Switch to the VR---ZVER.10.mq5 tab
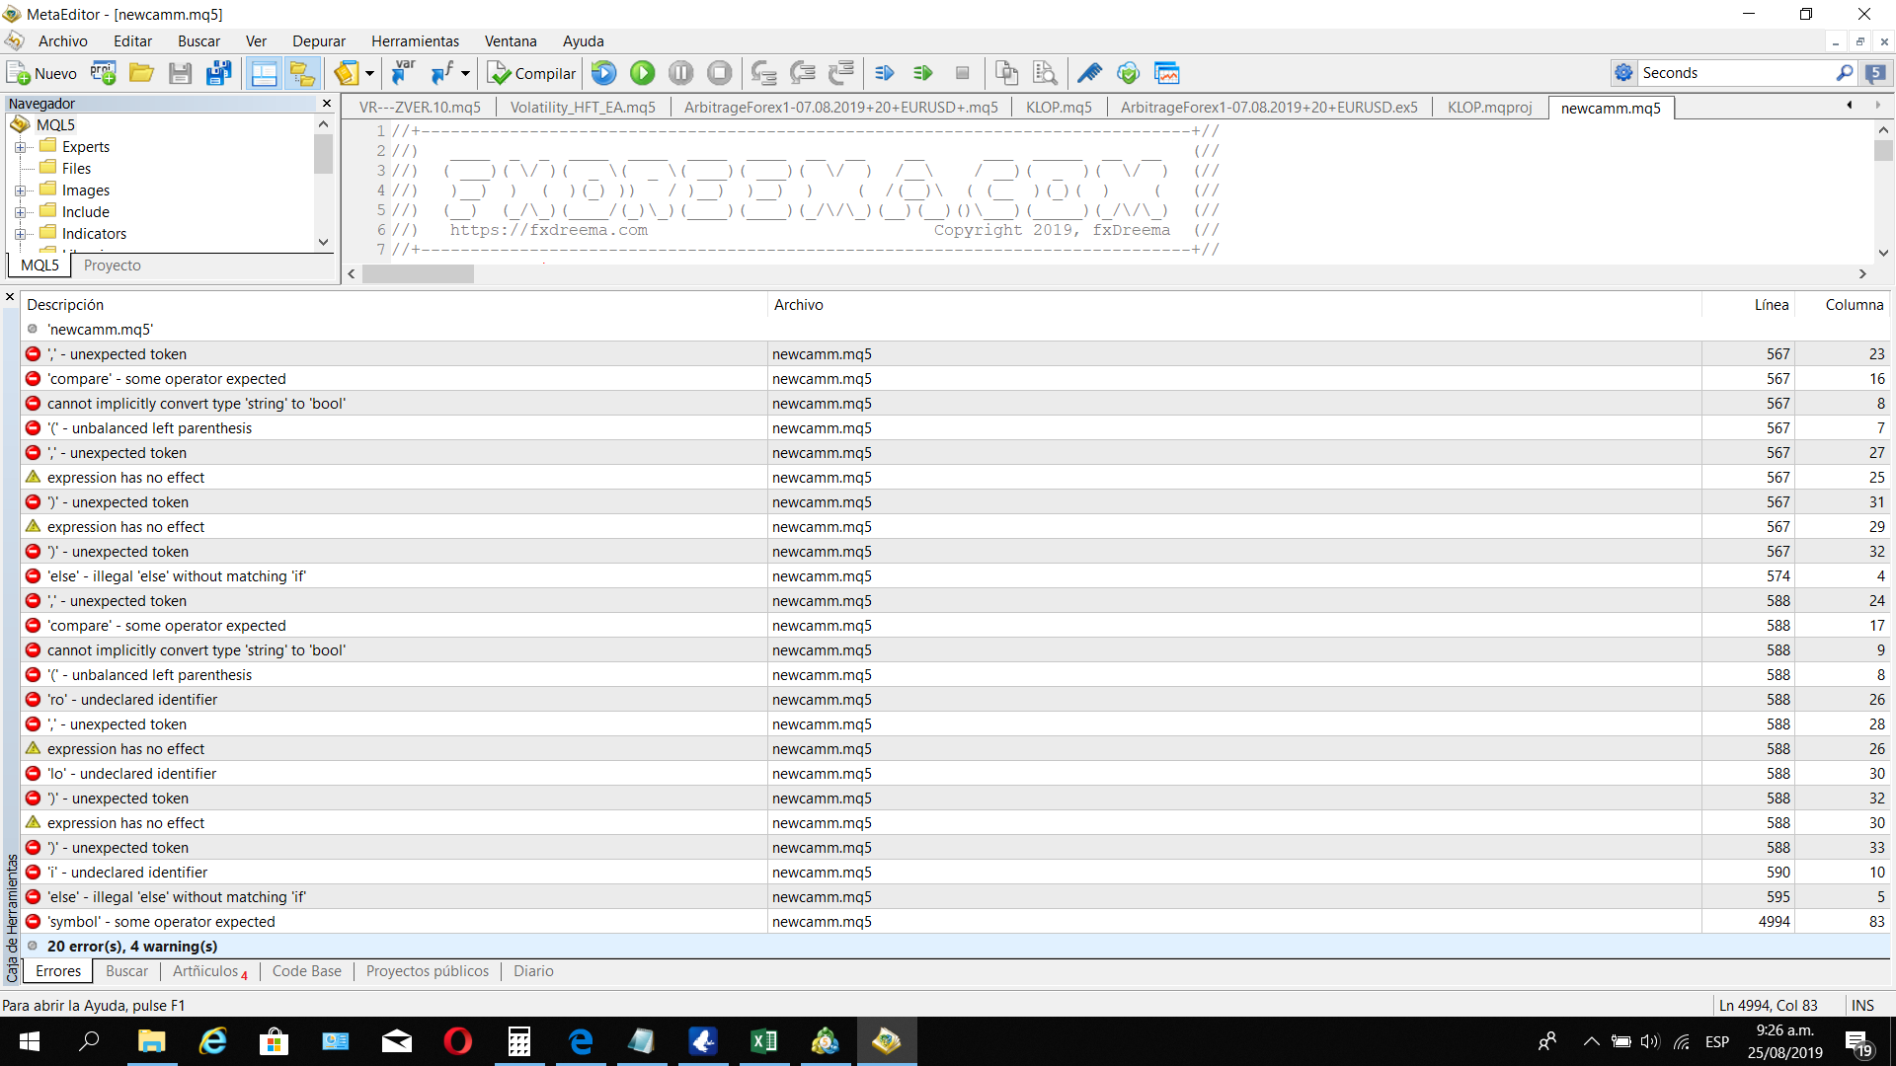This screenshot has height=1066, width=1896. click(x=420, y=108)
